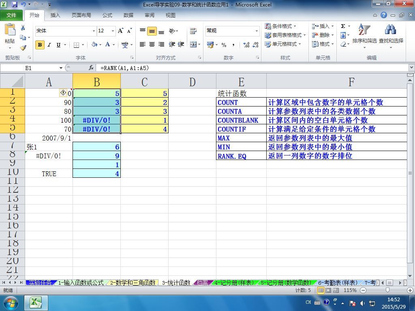Toggle Bold formatting button
The height and width of the screenshot is (311, 415).
pos(40,45)
